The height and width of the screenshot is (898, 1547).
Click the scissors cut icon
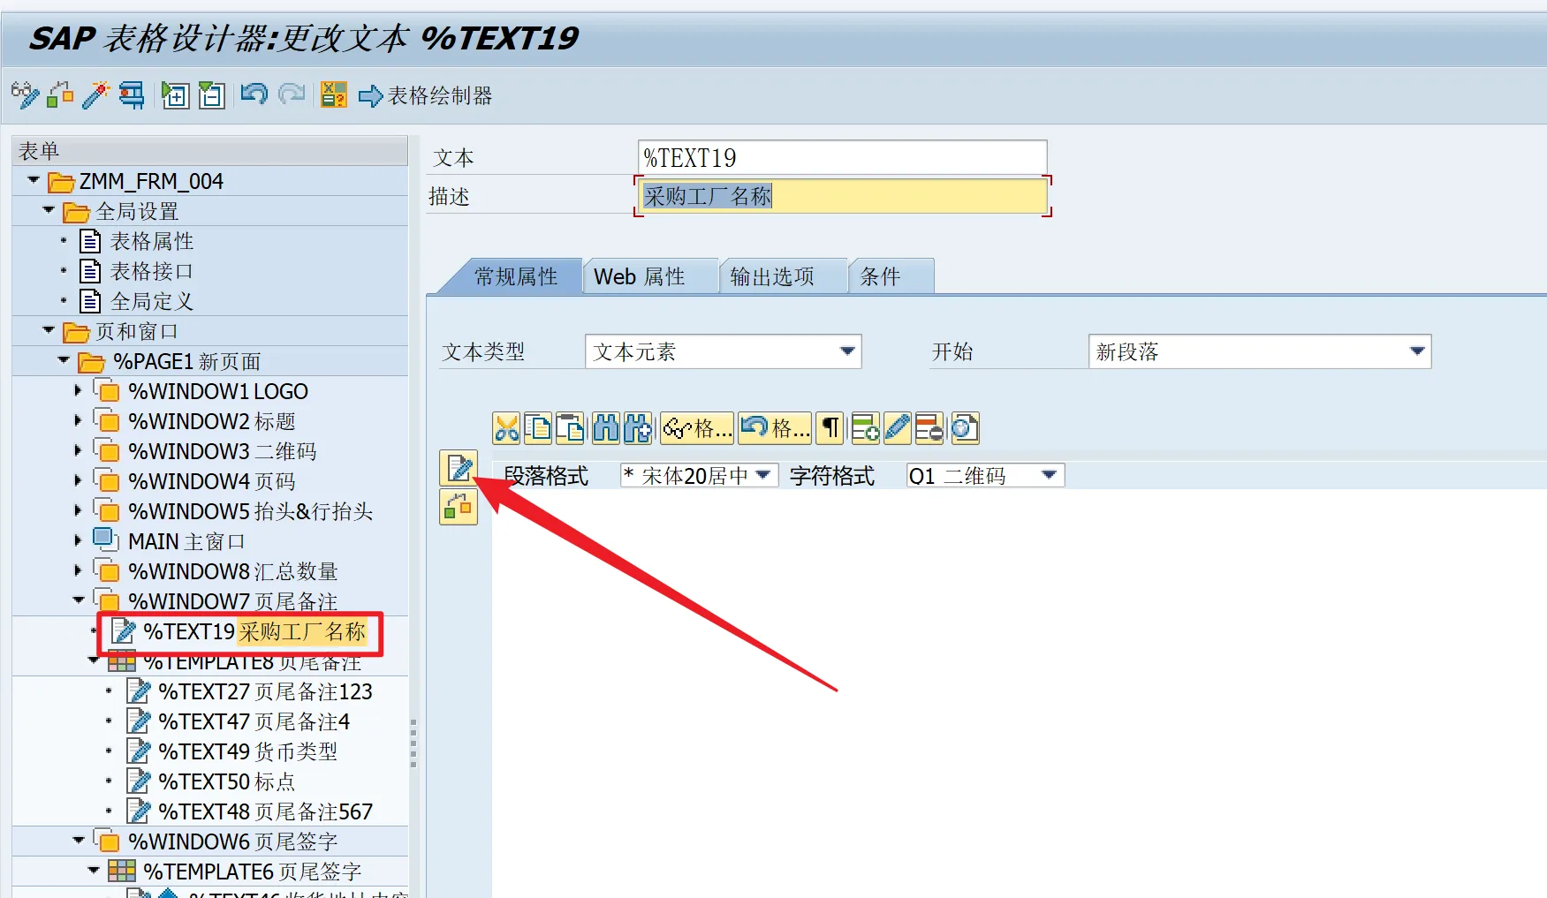507,428
